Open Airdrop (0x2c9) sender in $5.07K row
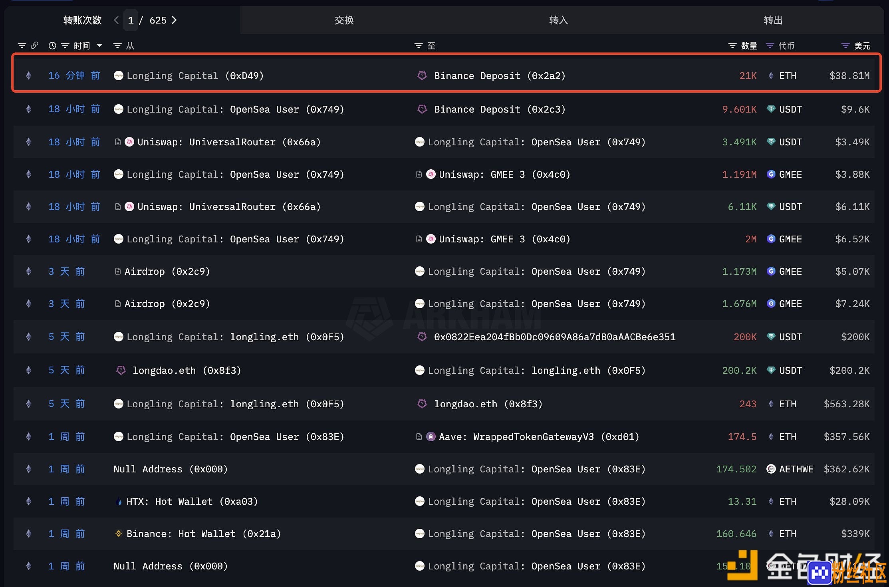 tap(167, 271)
